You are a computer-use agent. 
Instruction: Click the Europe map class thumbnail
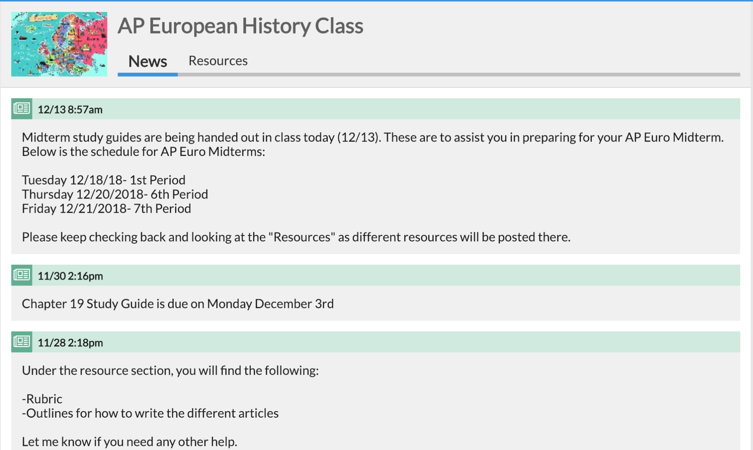[59, 44]
